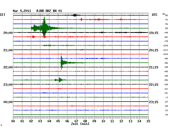Viewport: 169px width, 128px height.
Task: Select the "DC" column header
Action: point(164,14)
